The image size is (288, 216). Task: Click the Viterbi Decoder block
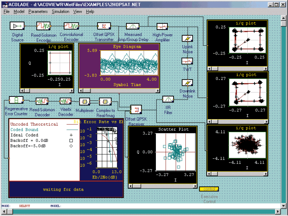coord(66,101)
